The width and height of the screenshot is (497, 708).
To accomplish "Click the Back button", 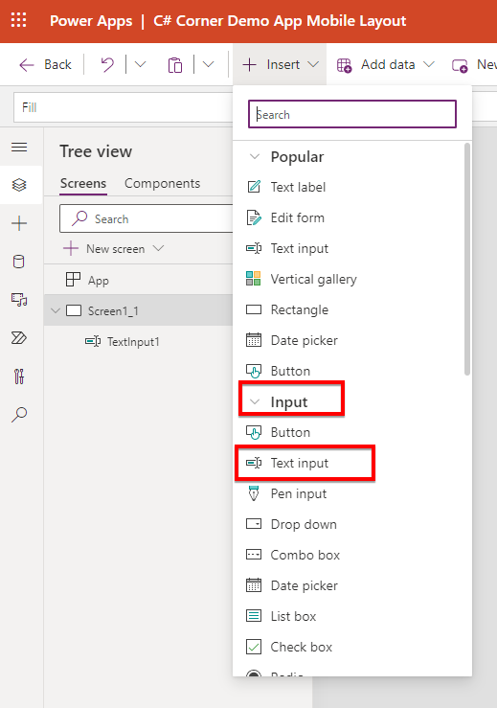I will 45,64.
